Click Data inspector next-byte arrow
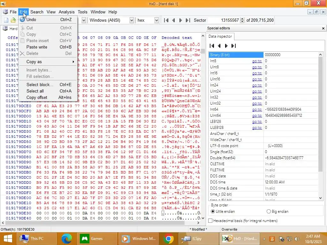 pyautogui.click(x=226, y=46)
